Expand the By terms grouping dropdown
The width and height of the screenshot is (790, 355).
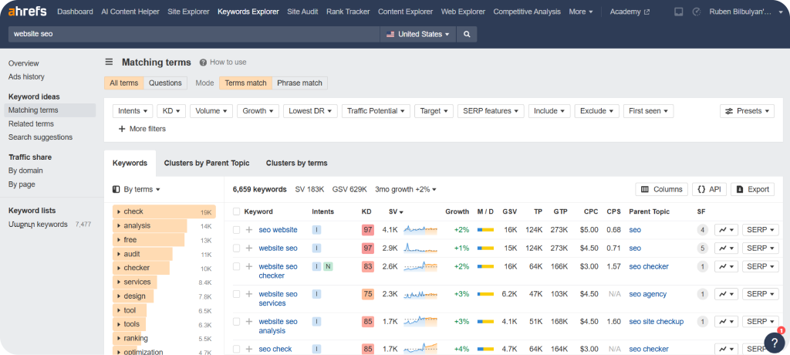tap(137, 190)
